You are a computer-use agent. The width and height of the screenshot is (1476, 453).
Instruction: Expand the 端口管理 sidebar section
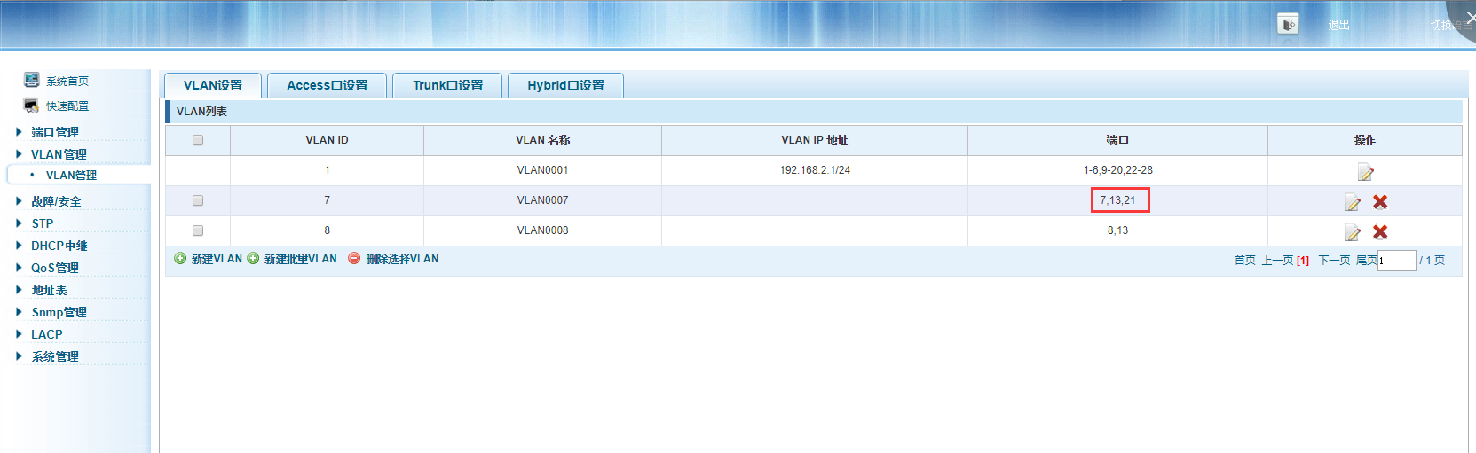[54, 132]
